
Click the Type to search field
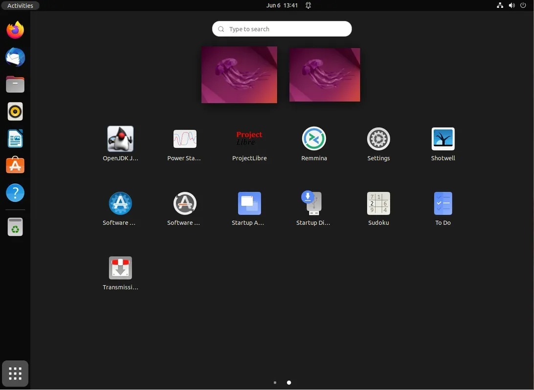coord(282,29)
